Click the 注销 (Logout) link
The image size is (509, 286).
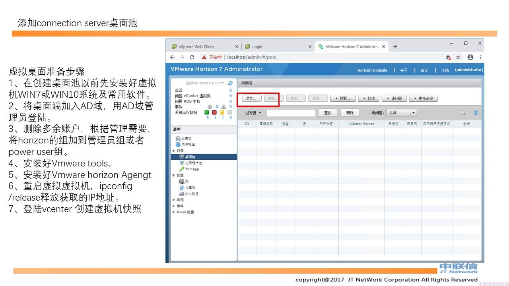445,70
